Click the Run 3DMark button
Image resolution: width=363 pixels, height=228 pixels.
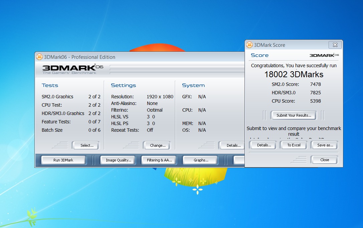pos(63,160)
